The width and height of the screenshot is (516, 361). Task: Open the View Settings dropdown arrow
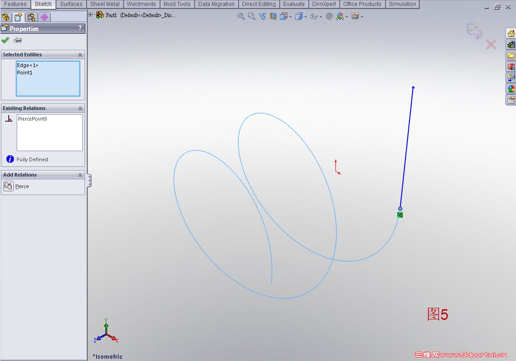click(x=362, y=17)
